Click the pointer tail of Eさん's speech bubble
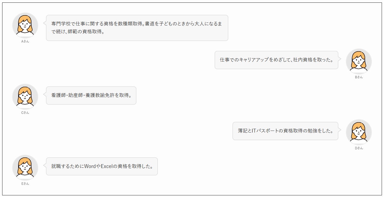383x197 pixels. pyautogui.click(x=45, y=165)
